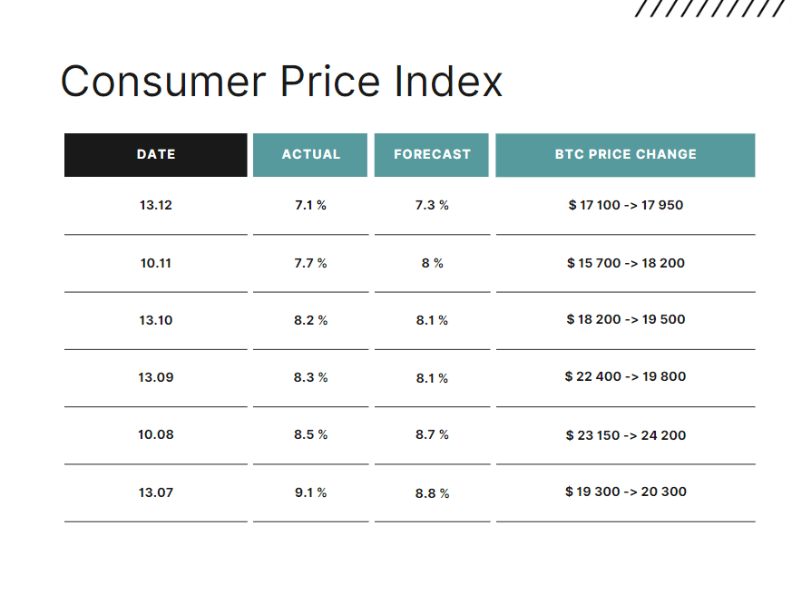792x594 pixels.
Task: Click the 8.8 % forecast value
Action: [x=432, y=493]
